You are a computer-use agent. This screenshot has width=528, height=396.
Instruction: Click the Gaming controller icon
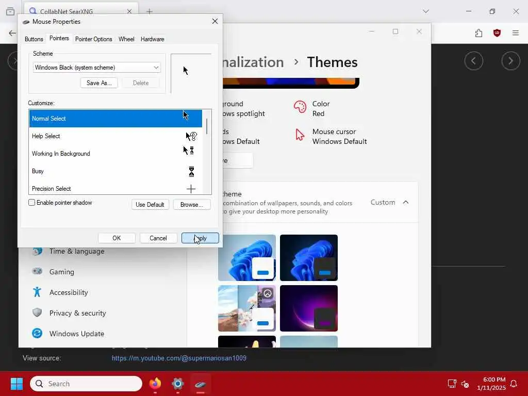37,271
